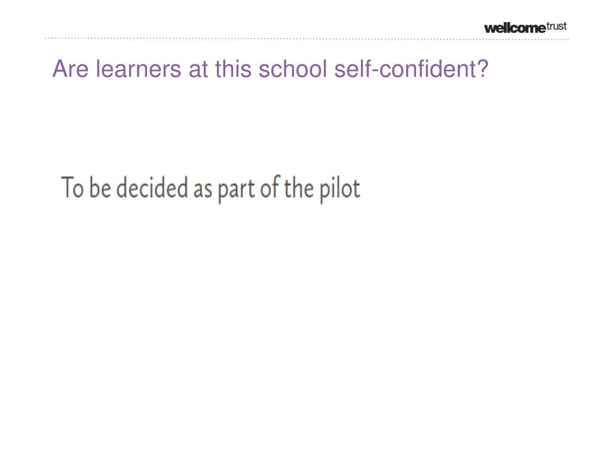Select the 'To be decided' body text
This screenshot has width=612, height=459.
211,189
